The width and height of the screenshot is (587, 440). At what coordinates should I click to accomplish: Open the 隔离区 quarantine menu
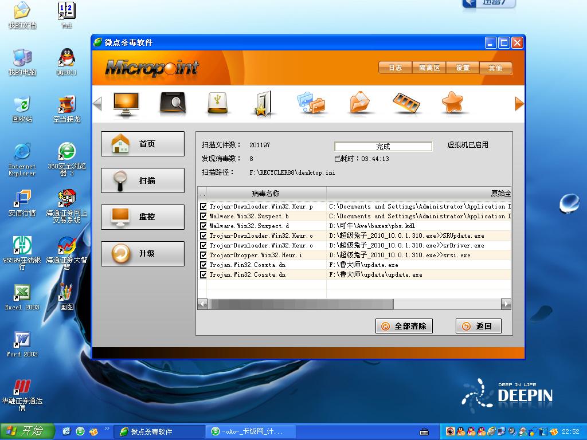pos(429,68)
